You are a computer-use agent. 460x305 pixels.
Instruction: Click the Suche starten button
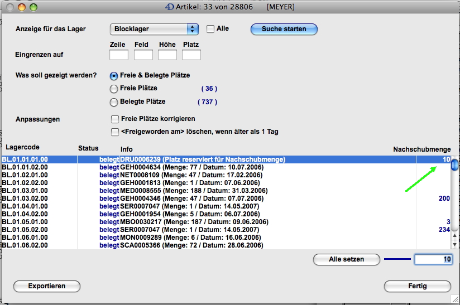[284, 29]
